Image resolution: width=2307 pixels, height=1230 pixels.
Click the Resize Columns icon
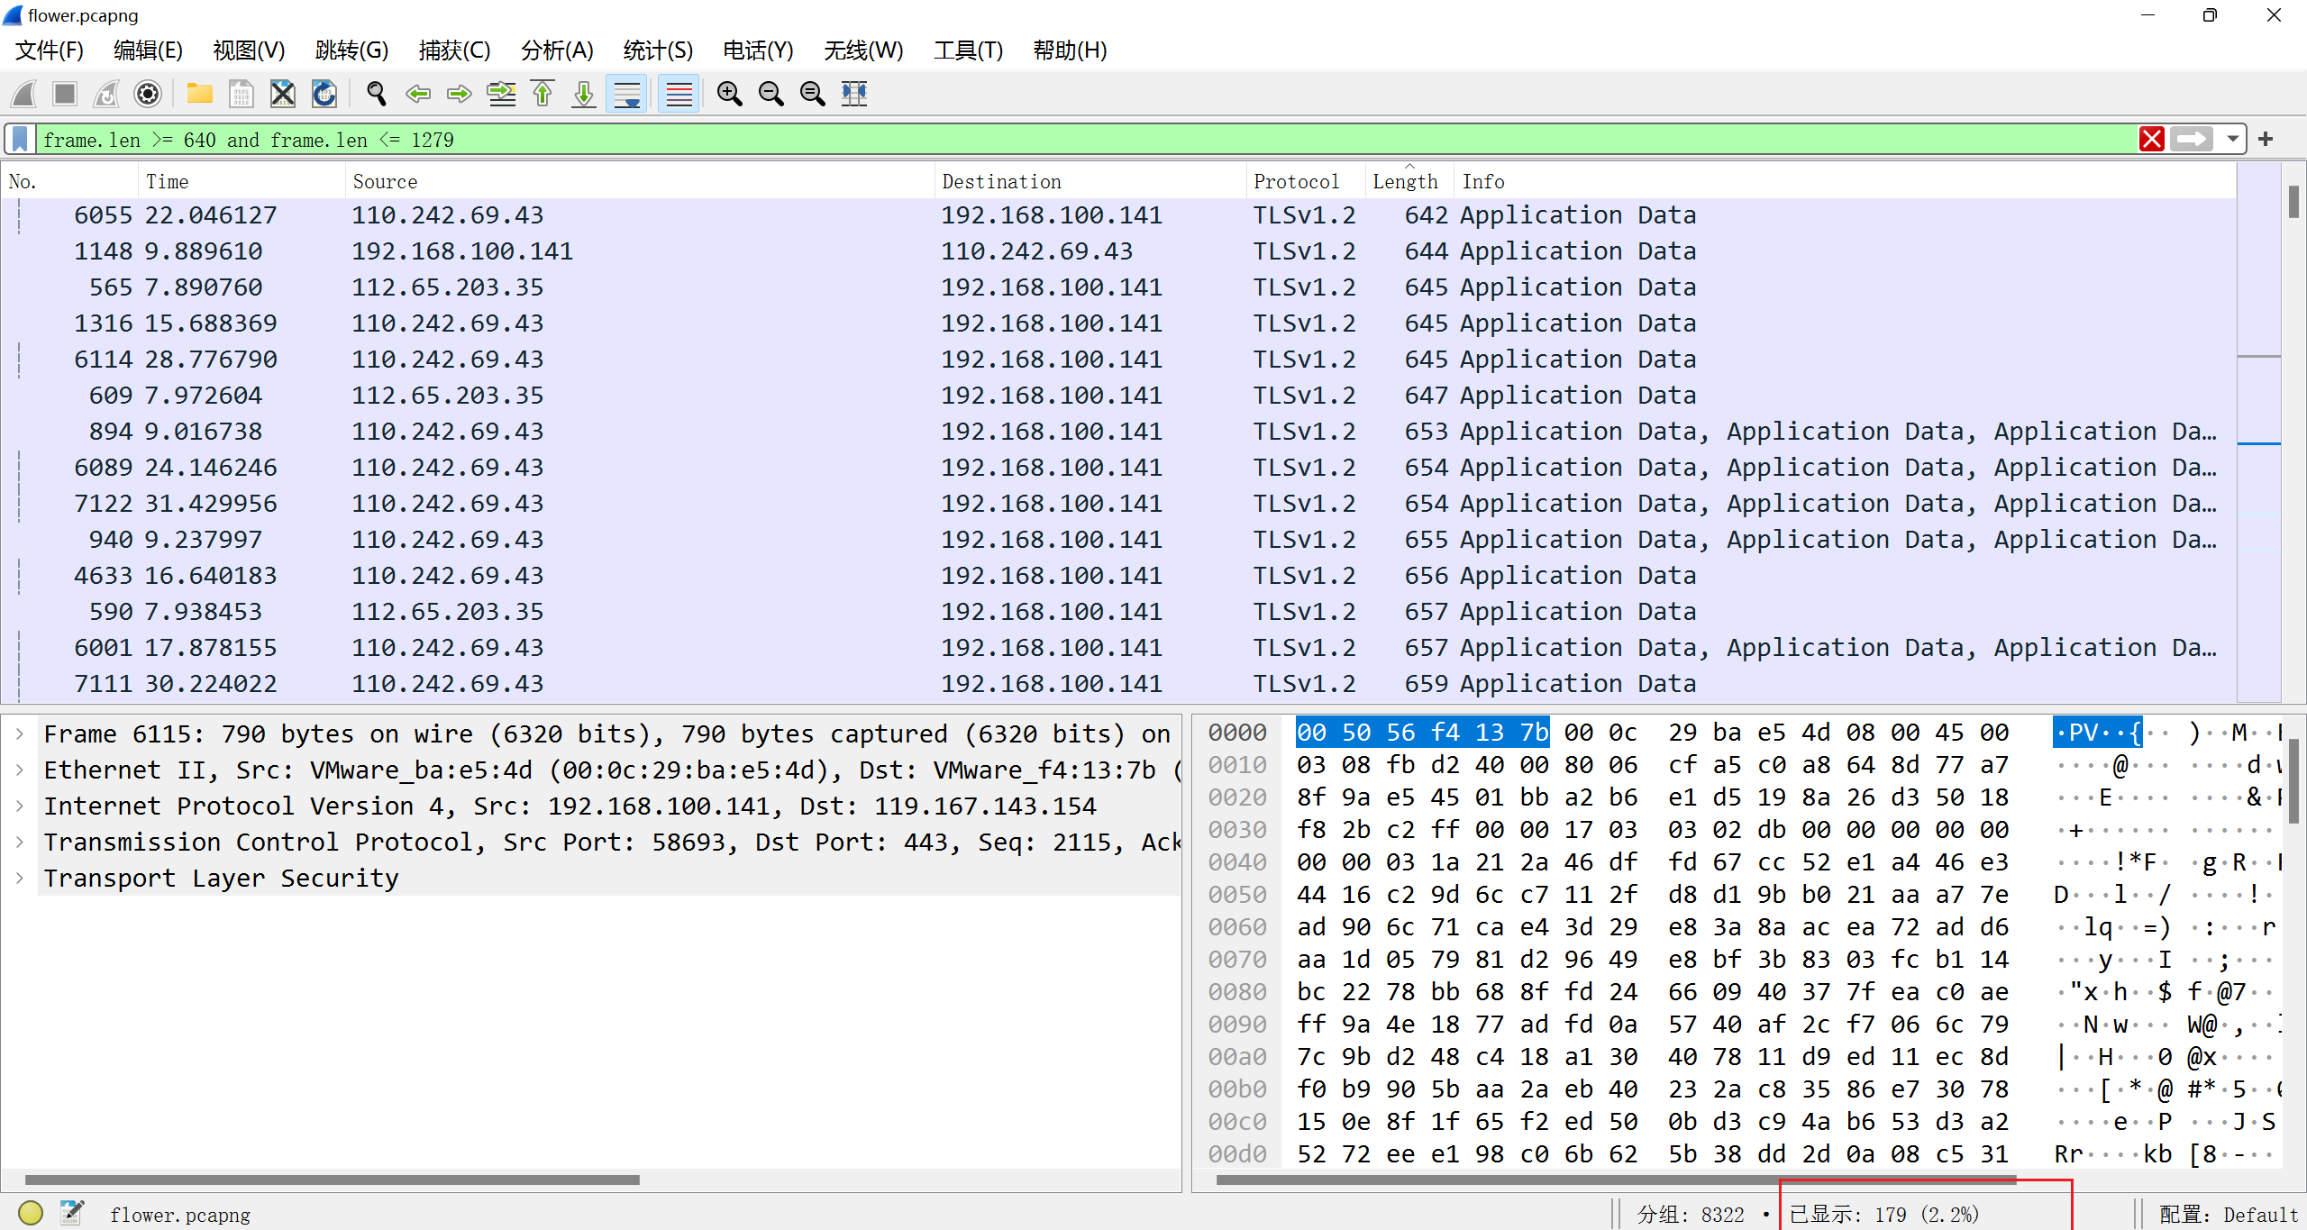point(853,94)
